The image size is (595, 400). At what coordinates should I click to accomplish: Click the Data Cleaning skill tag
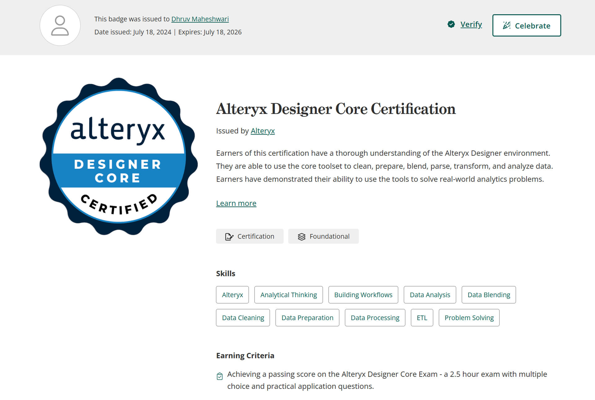tap(243, 318)
